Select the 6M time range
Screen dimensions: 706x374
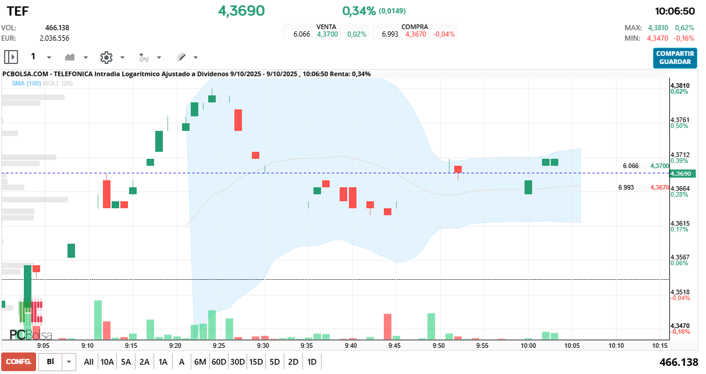[x=200, y=362]
